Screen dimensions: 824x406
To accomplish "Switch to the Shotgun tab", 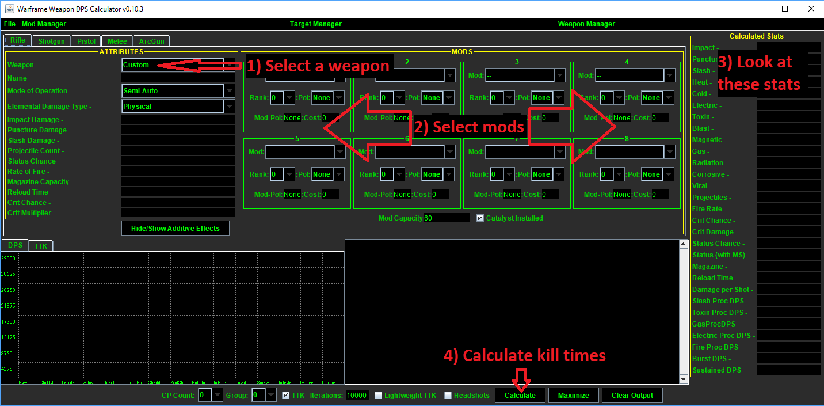I will tap(52, 41).
